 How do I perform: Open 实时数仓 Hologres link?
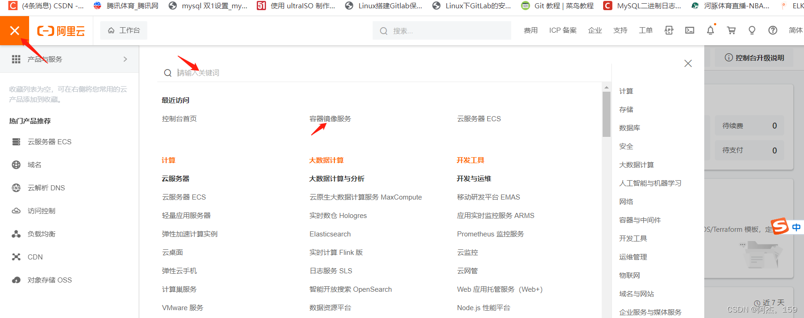coord(338,215)
